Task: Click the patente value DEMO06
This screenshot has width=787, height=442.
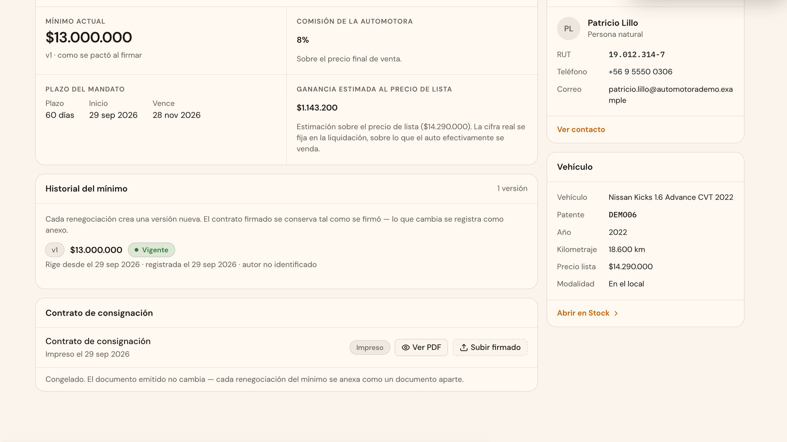Action: pyautogui.click(x=622, y=215)
